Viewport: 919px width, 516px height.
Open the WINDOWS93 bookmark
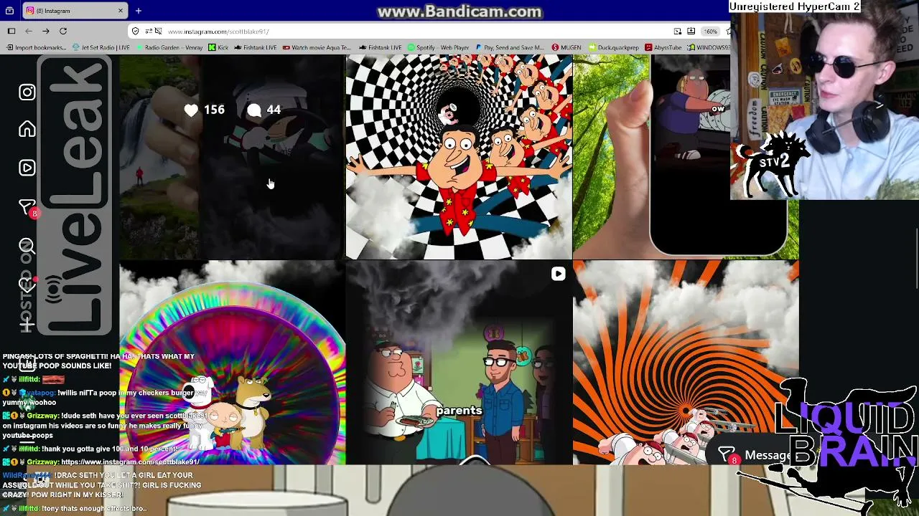tap(709, 47)
